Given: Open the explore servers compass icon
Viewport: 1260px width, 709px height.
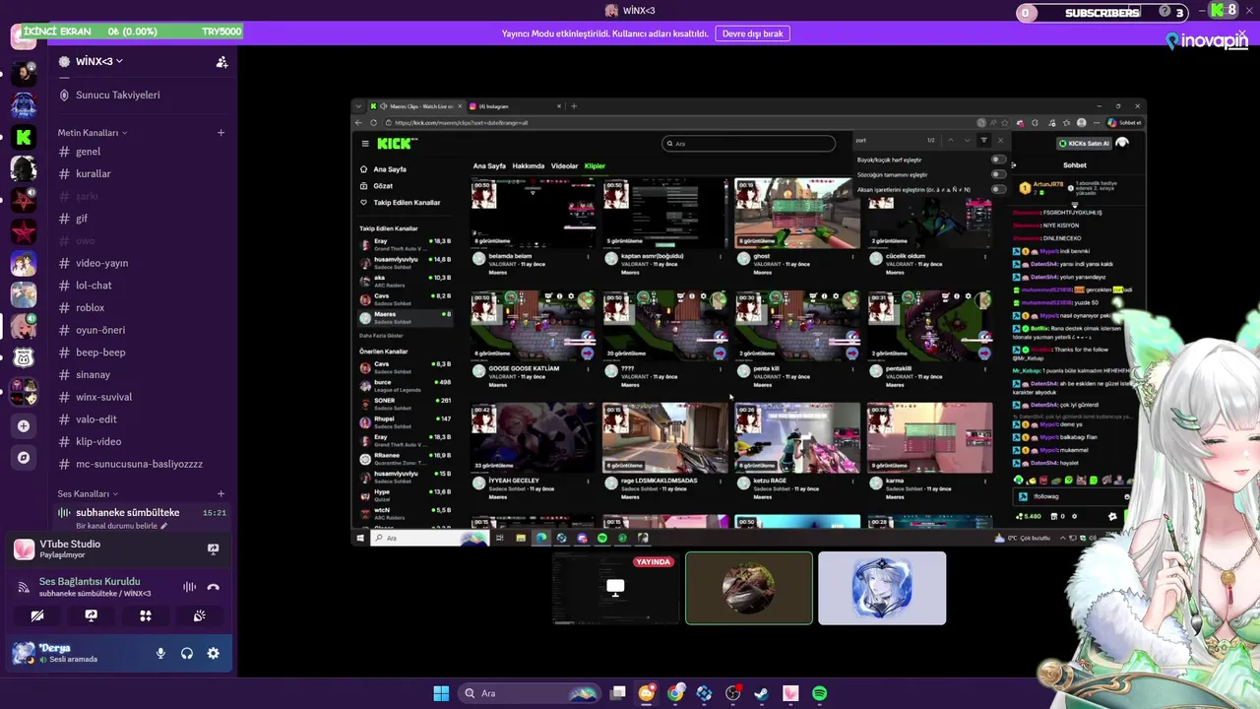Looking at the screenshot, I should [x=24, y=458].
